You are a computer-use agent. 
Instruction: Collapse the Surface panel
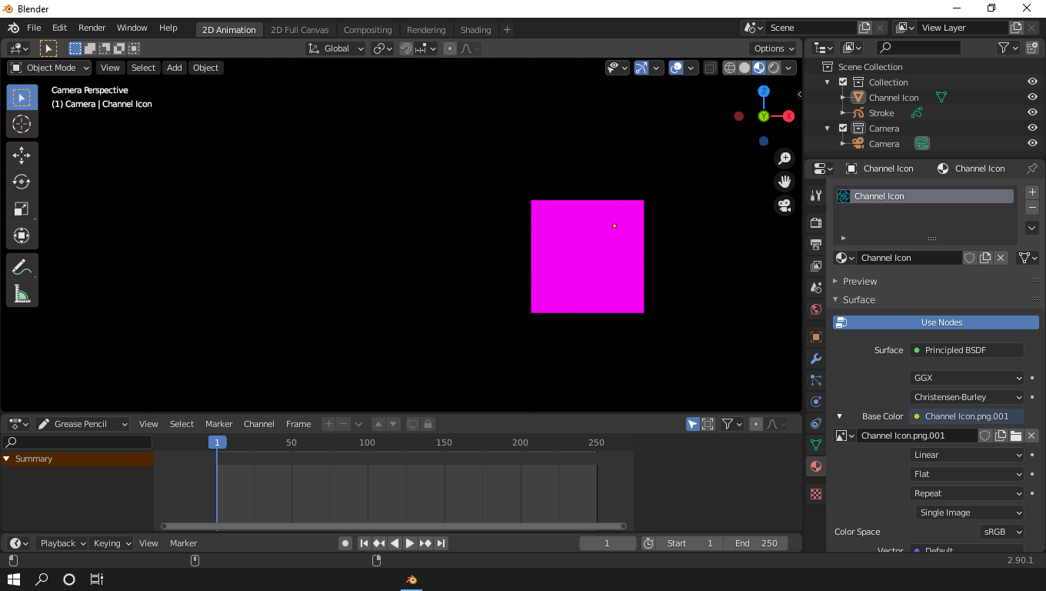[859, 299]
